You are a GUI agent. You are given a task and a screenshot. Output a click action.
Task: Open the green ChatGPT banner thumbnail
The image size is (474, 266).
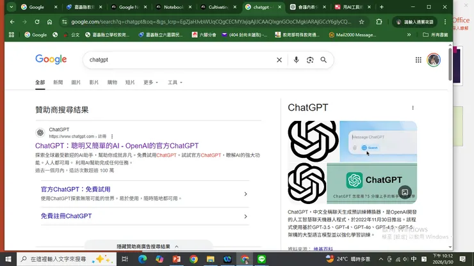(372, 184)
